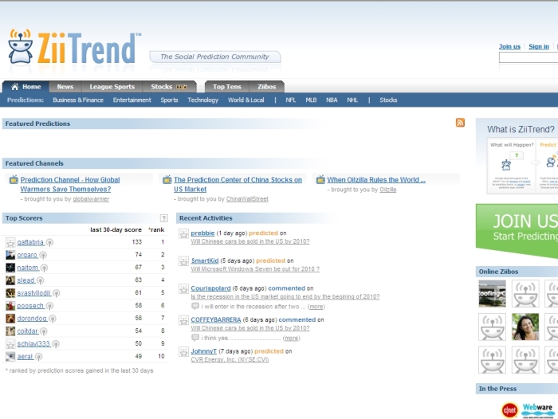The width and height of the screenshot is (558, 419).
Task: Click the badge icon next to gattabria
Action: tap(49, 243)
